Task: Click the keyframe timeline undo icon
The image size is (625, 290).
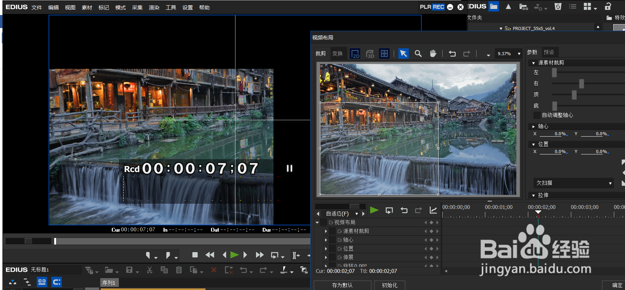Action: [404, 210]
